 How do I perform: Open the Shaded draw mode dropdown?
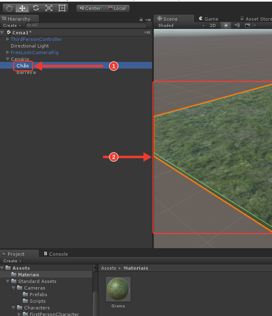point(181,25)
